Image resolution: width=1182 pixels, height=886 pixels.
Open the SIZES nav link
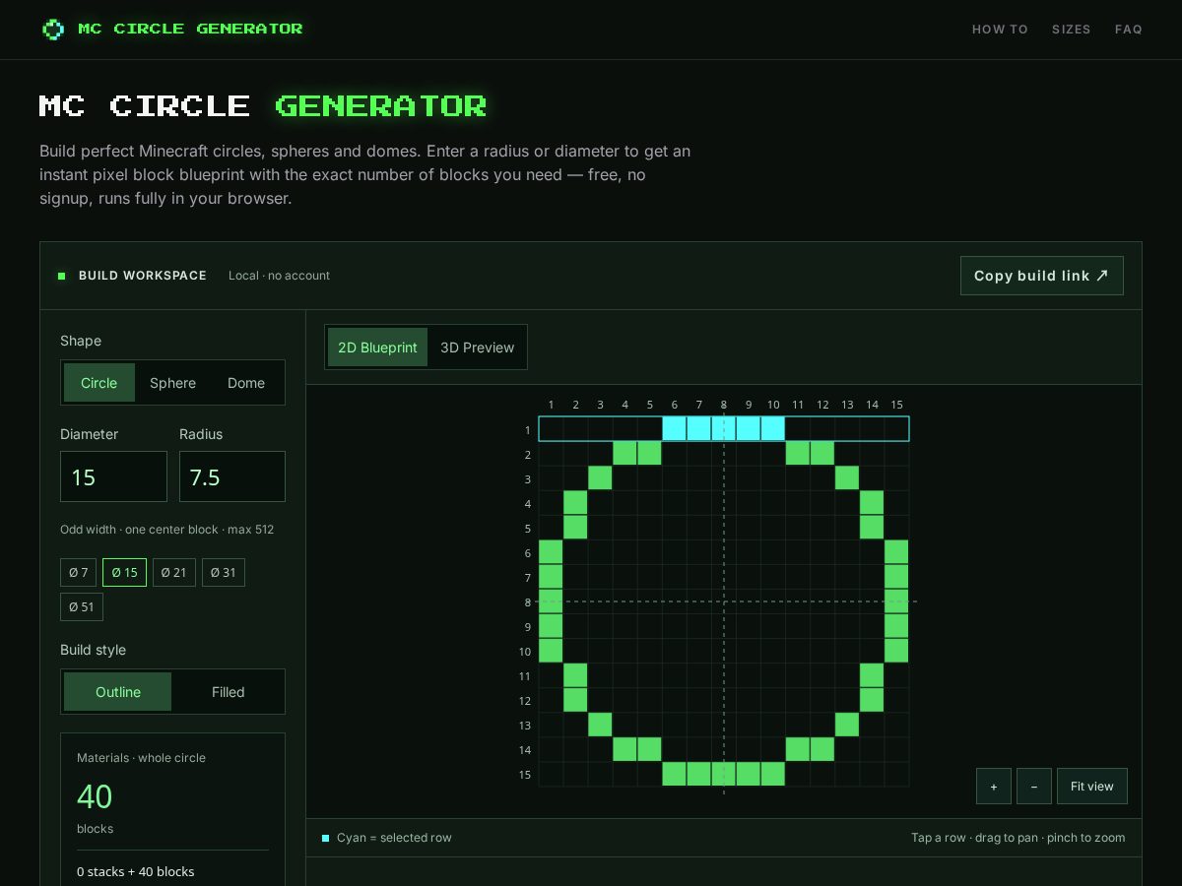click(x=1072, y=30)
